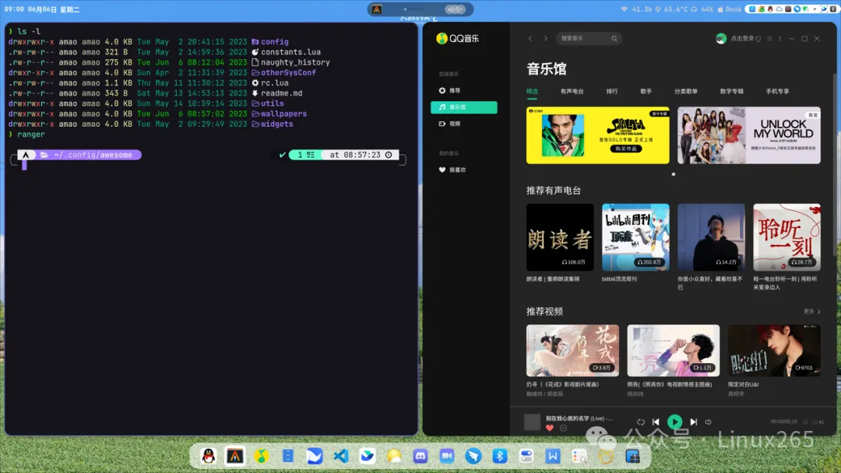Click the QQ Music logo

458,38
